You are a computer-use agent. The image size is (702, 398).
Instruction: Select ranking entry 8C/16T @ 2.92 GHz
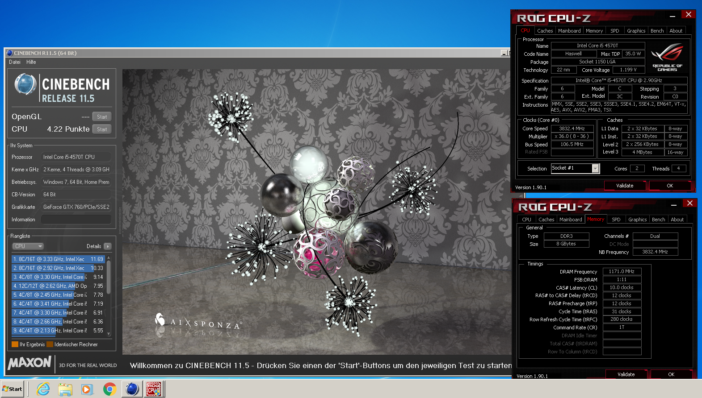point(58,268)
